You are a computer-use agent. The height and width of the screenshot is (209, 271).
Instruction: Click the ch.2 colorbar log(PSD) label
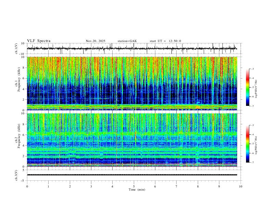256,145
